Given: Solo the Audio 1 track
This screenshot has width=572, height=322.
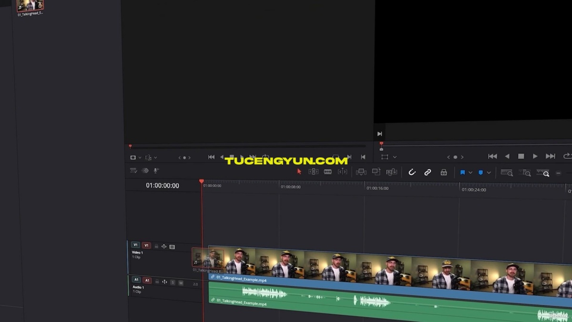Looking at the screenshot, I should [173, 283].
